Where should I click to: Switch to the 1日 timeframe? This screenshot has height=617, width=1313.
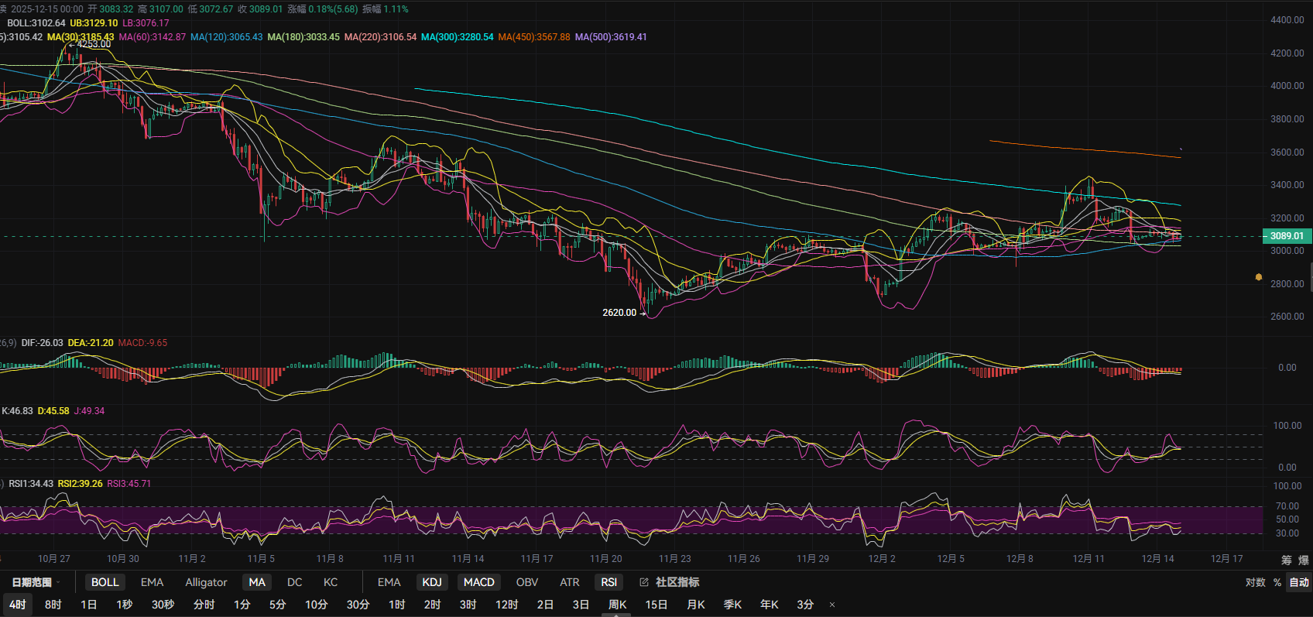click(x=89, y=605)
